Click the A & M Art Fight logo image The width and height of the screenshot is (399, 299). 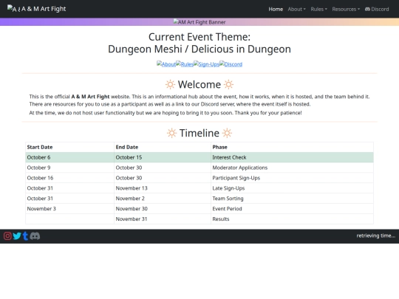pos(14,9)
